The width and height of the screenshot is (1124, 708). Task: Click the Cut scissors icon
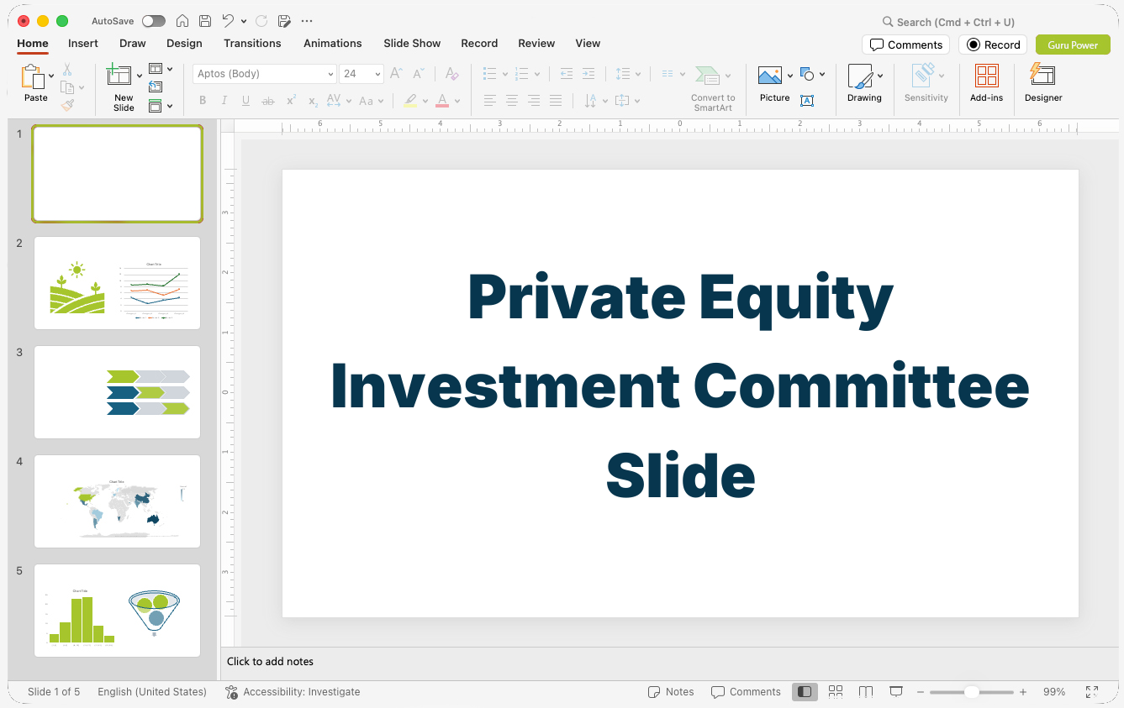point(67,70)
